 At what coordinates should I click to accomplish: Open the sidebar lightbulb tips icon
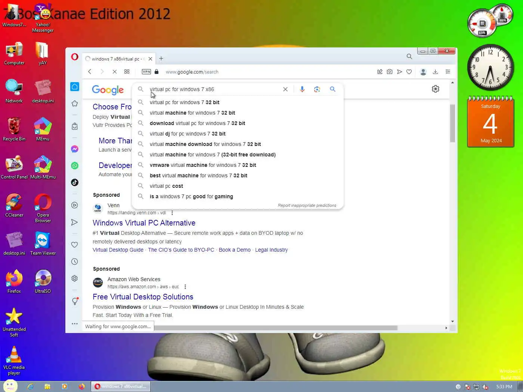tap(75, 301)
